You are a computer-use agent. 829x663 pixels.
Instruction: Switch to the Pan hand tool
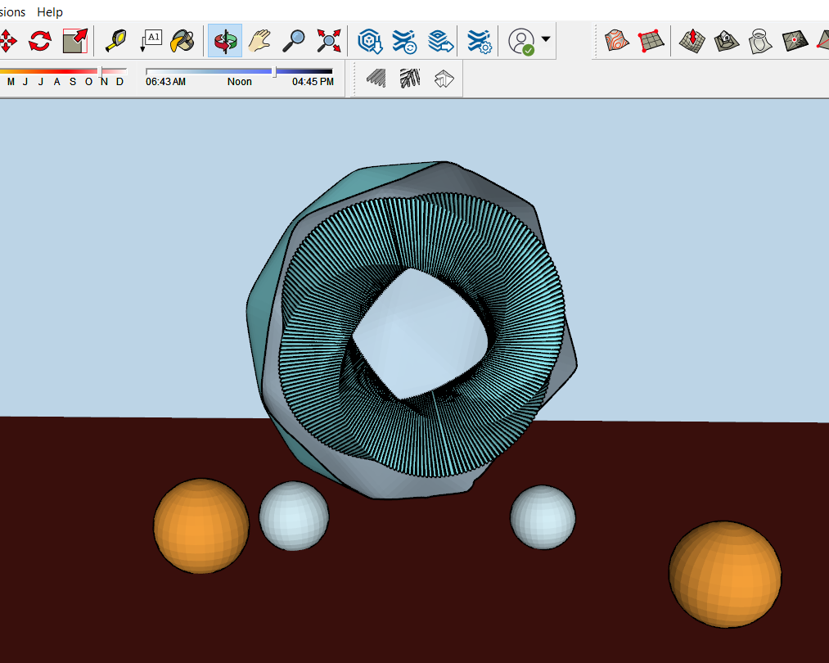pos(259,40)
